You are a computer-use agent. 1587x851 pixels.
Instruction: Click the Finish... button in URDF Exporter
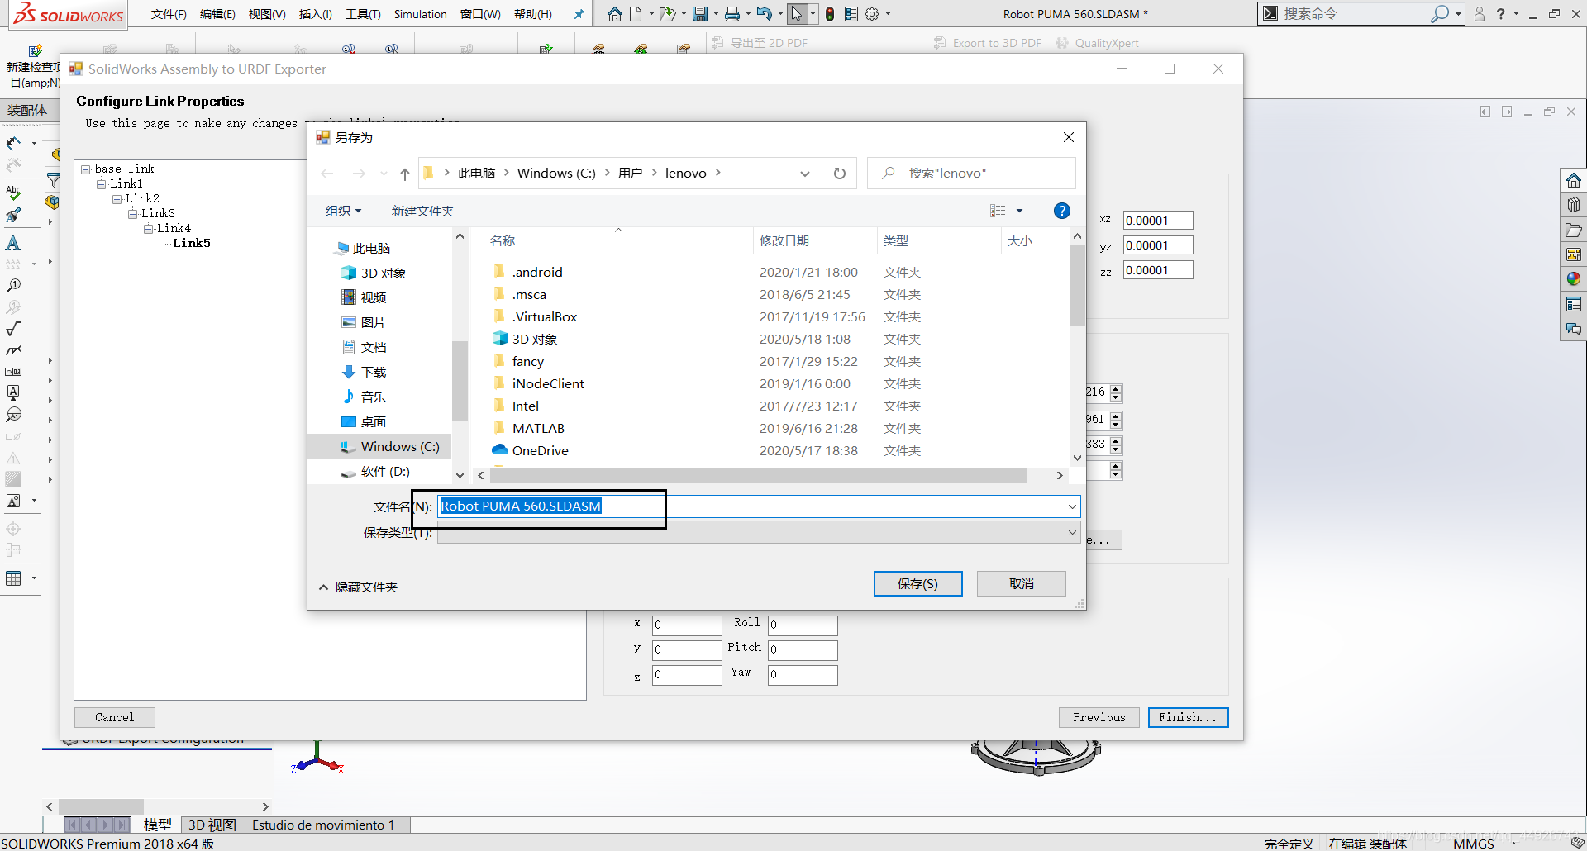pos(1188,717)
